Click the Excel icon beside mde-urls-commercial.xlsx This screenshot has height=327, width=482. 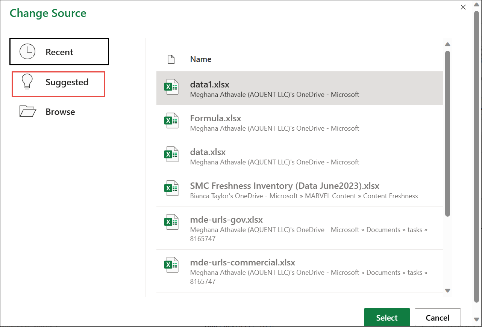click(x=171, y=265)
